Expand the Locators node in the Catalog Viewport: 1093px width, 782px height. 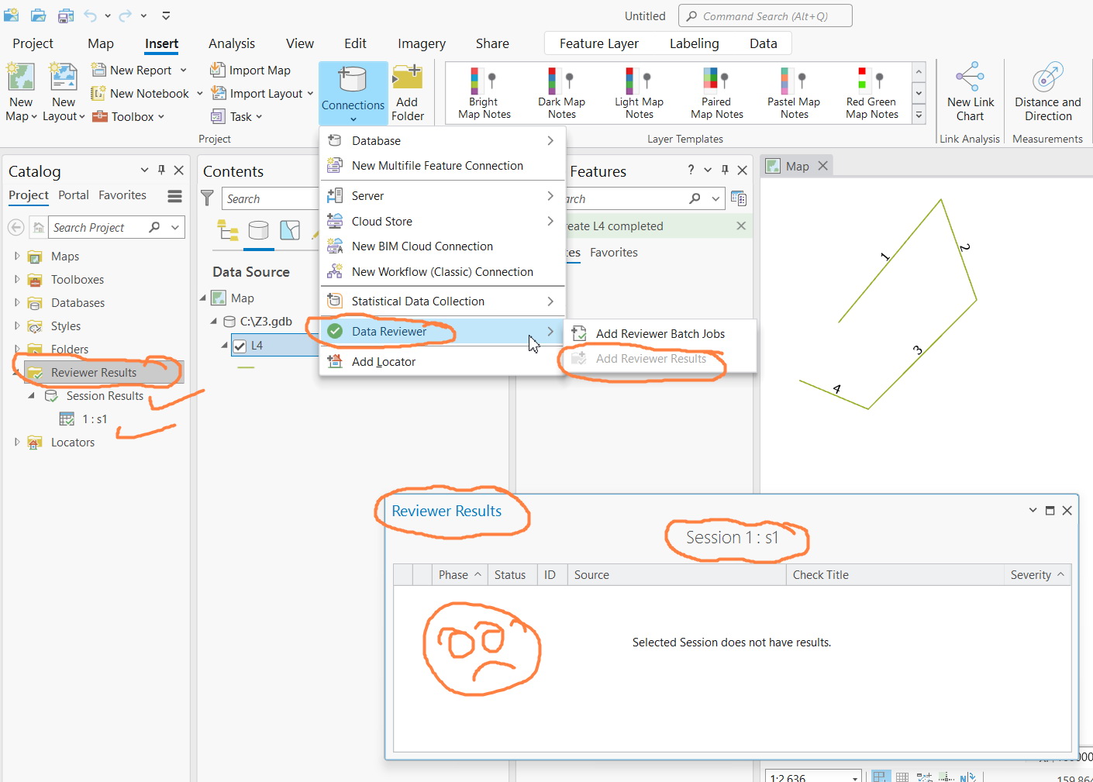click(x=17, y=442)
